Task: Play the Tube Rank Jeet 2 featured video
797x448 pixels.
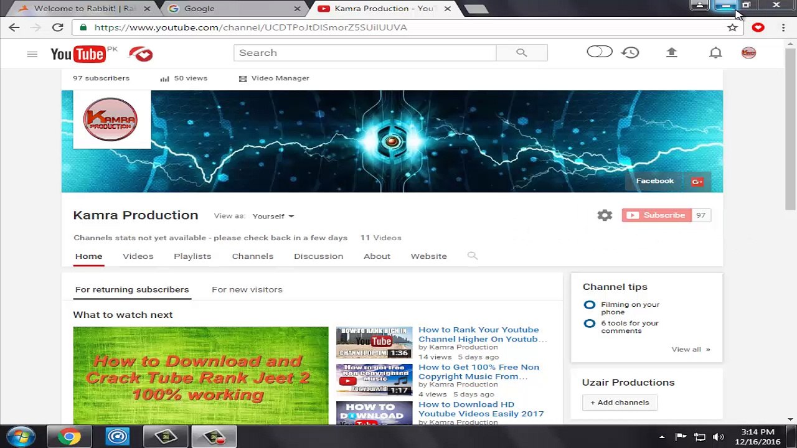Action: click(200, 375)
